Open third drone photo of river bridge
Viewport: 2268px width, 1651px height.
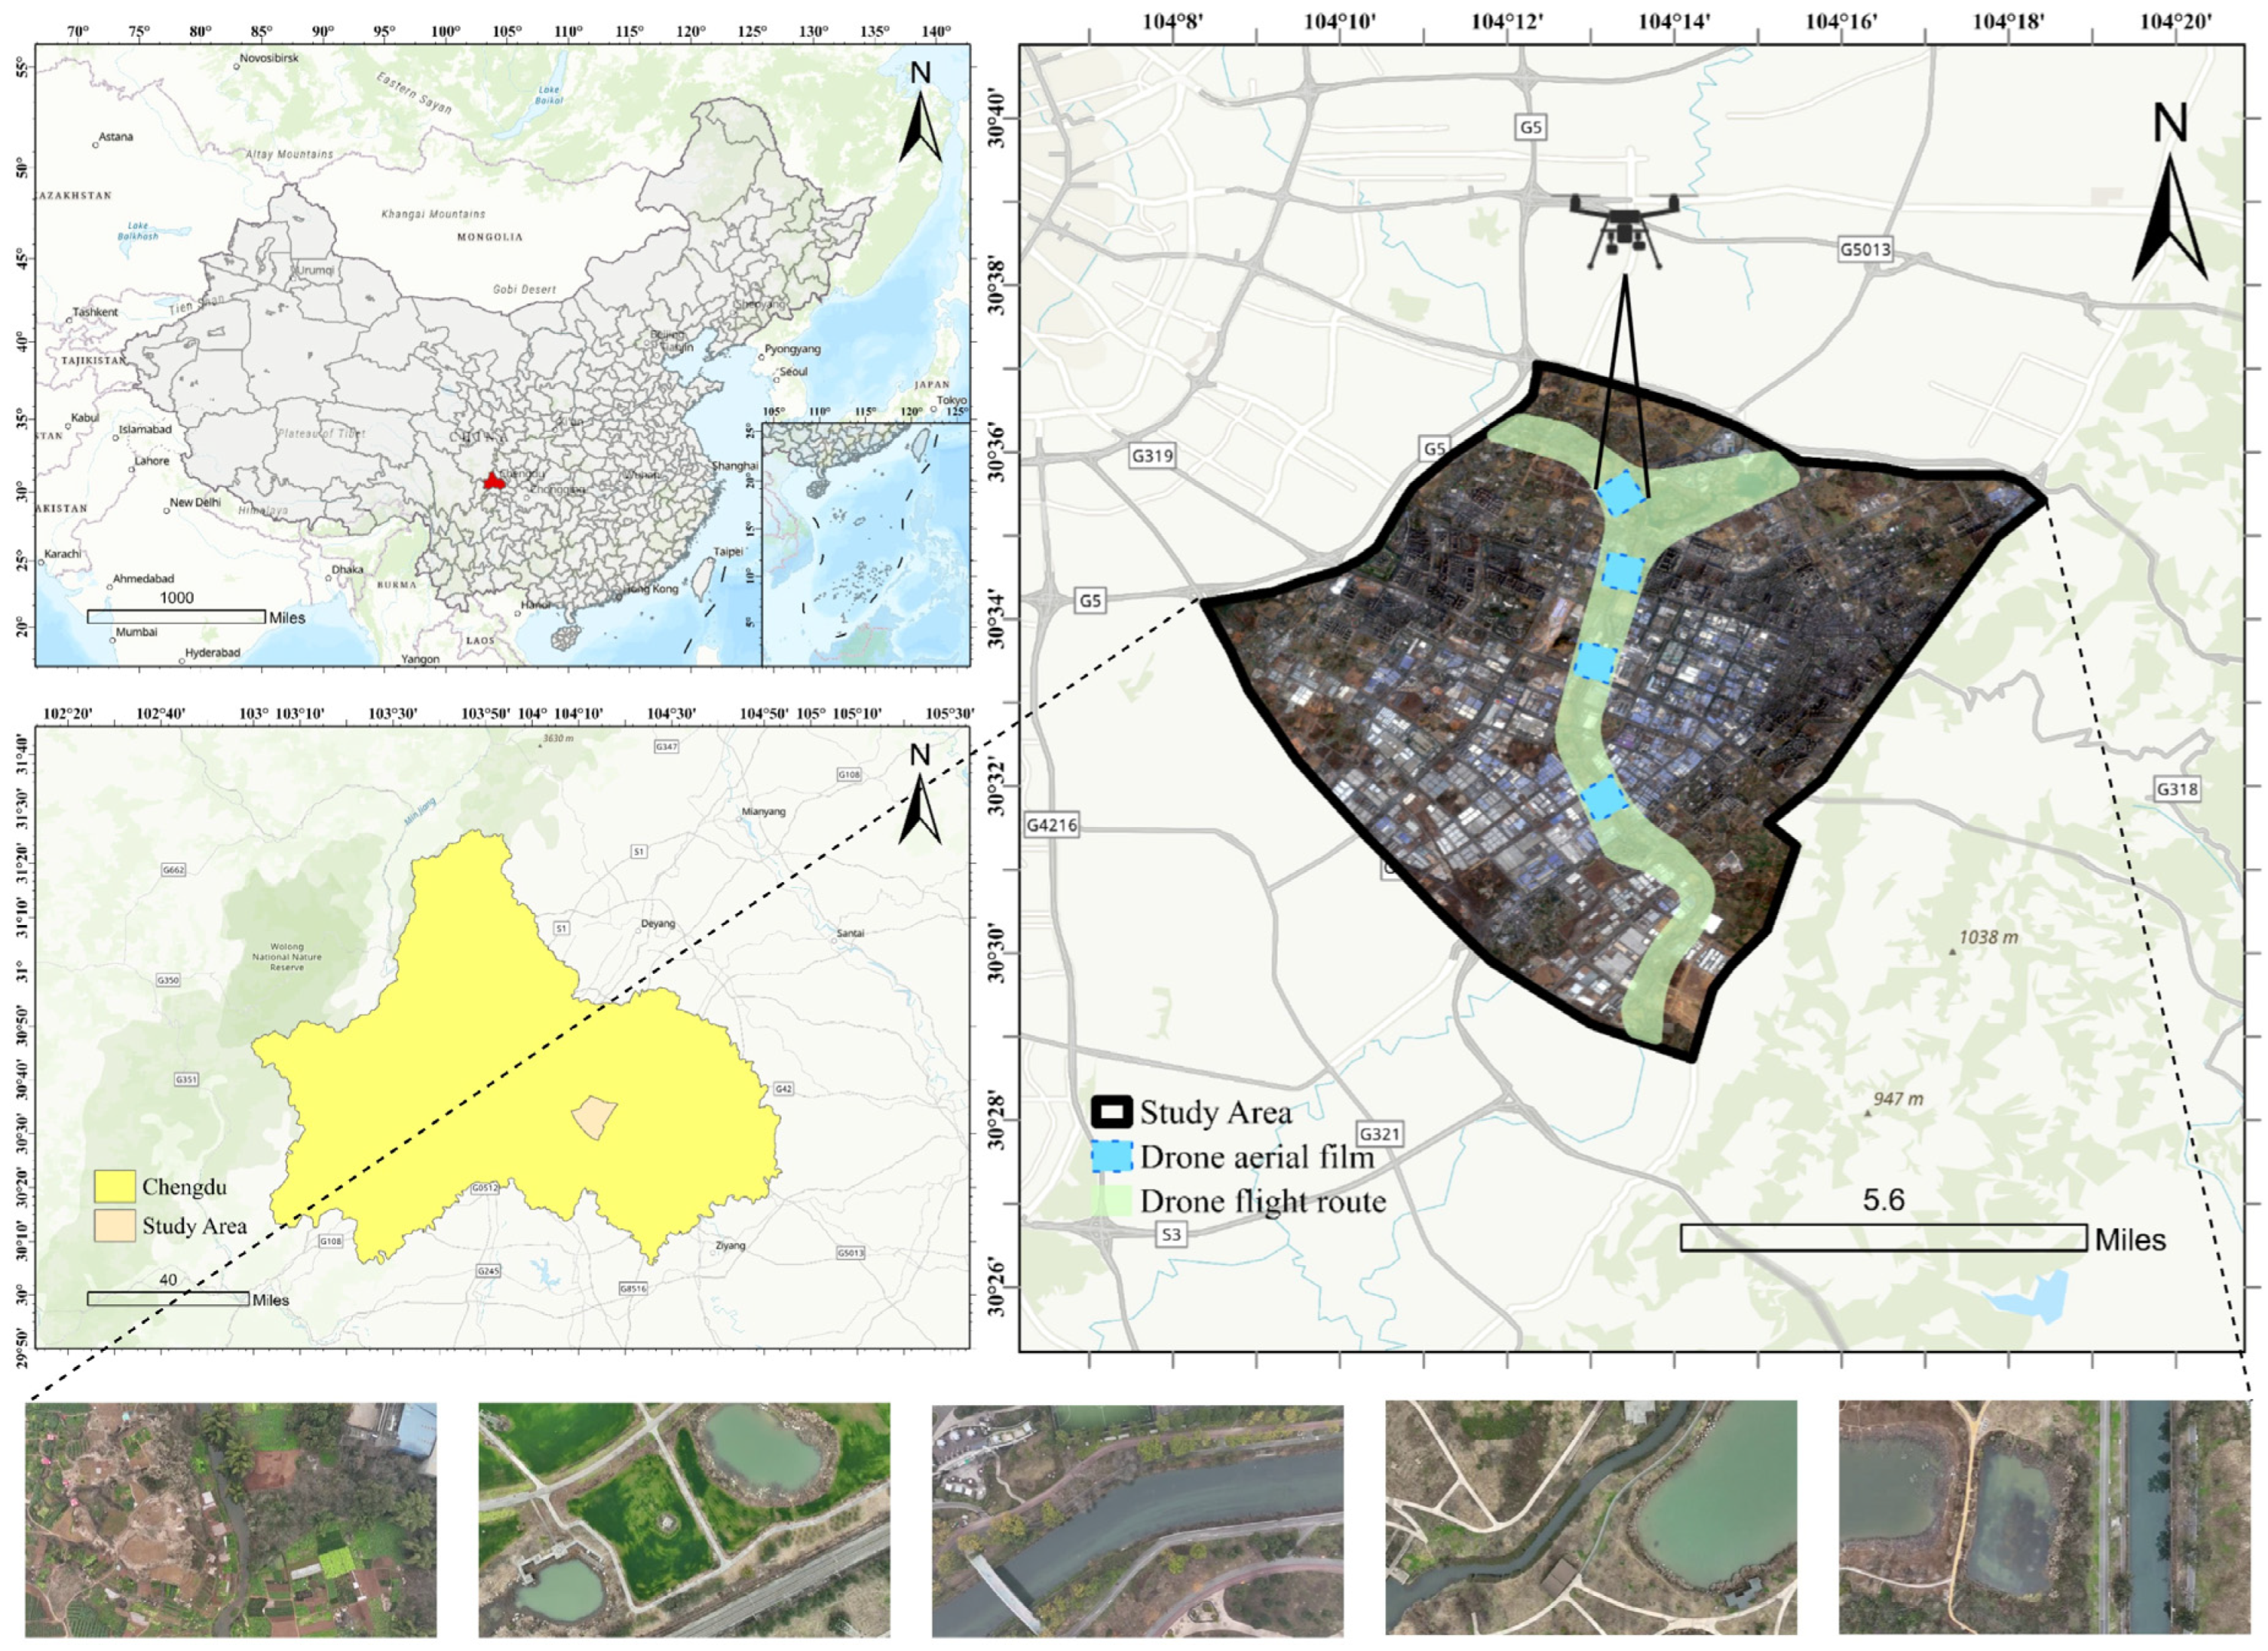tap(1137, 1519)
